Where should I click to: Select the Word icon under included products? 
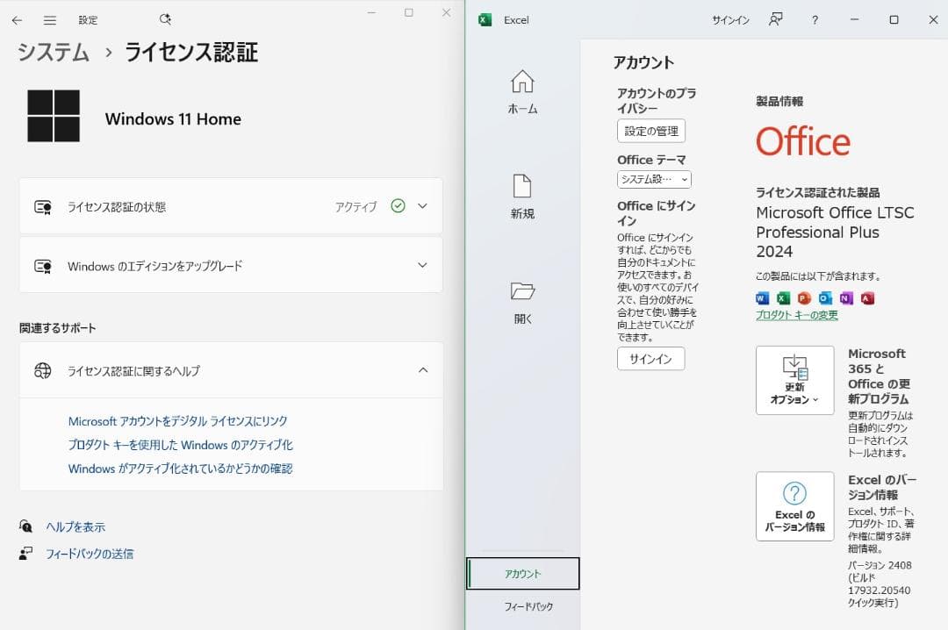coord(761,297)
